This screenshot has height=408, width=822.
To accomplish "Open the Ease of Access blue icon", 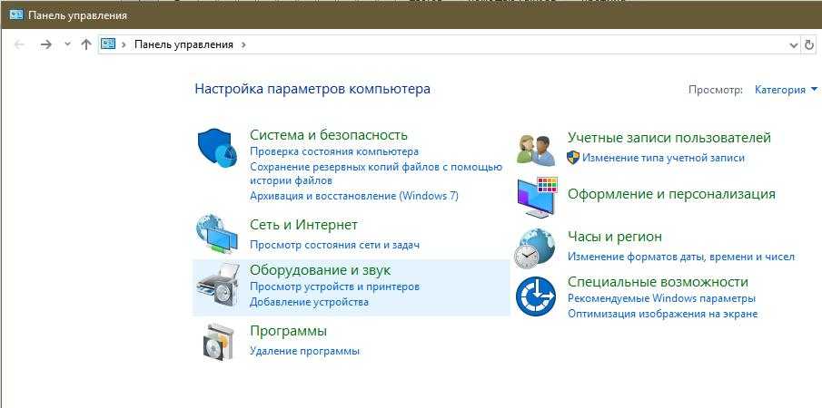I will click(x=536, y=296).
